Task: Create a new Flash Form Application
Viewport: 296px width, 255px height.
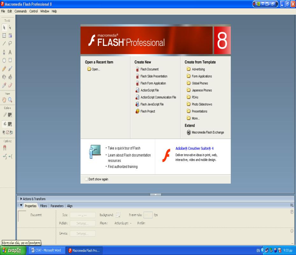Action: point(151,83)
